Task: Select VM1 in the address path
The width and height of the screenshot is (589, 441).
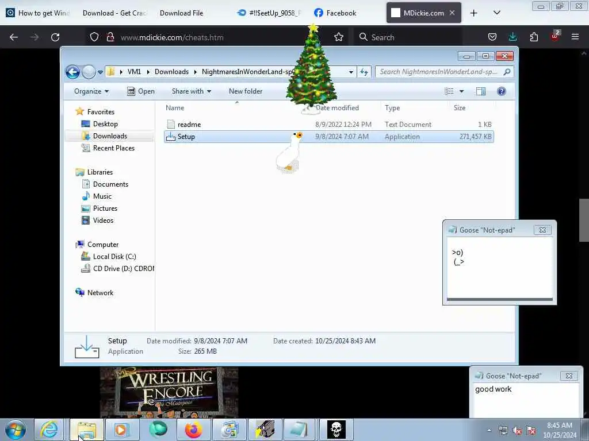Action: click(x=134, y=72)
